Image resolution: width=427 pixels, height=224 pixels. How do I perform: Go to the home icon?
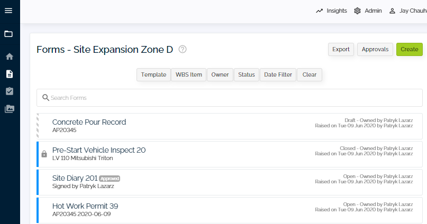(9, 57)
